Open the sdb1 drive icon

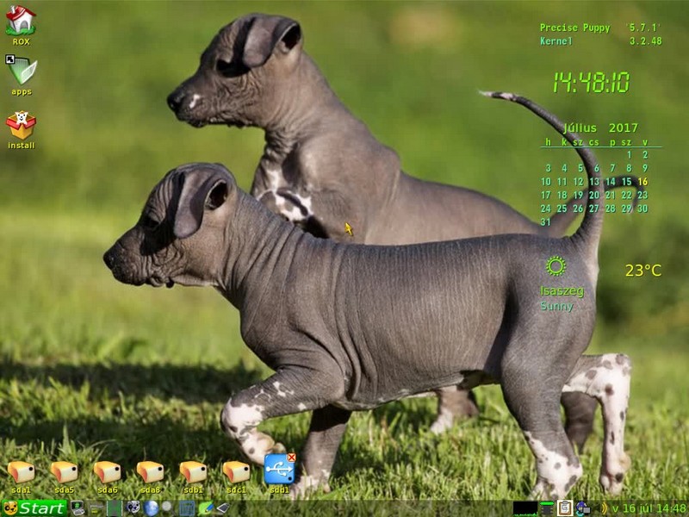point(194,472)
